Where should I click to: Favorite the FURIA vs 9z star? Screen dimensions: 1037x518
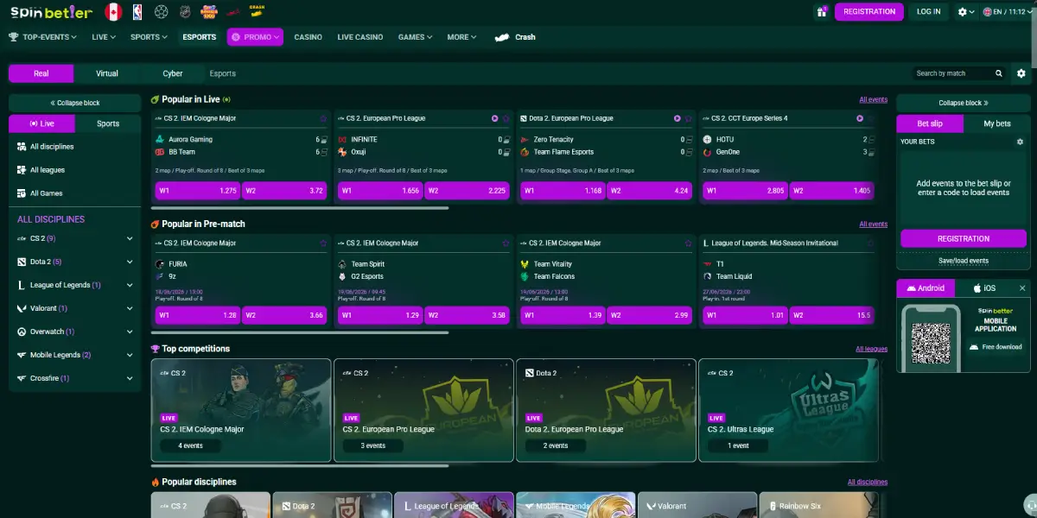[323, 243]
